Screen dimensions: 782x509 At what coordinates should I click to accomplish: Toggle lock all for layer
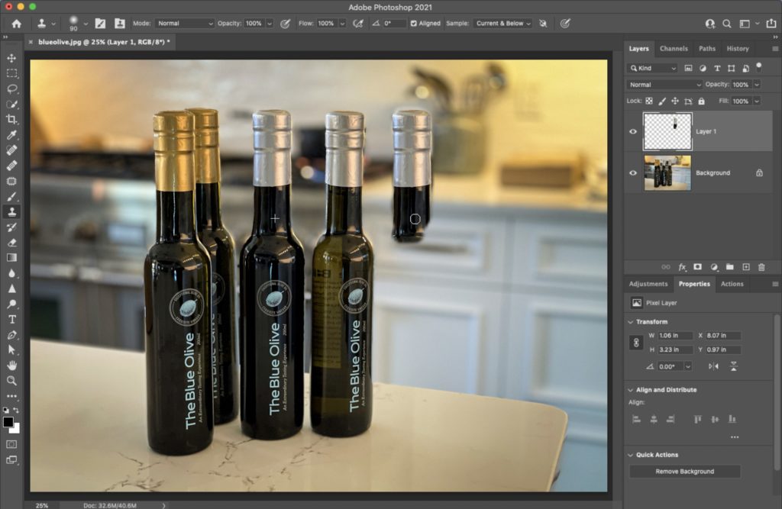coord(701,101)
